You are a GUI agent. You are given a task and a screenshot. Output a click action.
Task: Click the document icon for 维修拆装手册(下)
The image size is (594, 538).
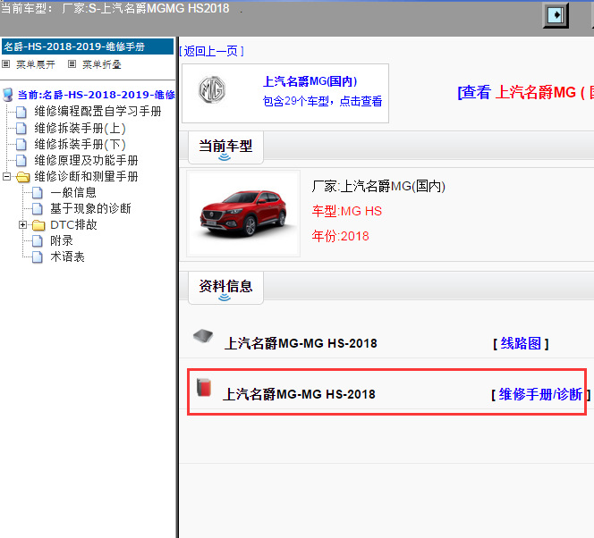coord(21,144)
